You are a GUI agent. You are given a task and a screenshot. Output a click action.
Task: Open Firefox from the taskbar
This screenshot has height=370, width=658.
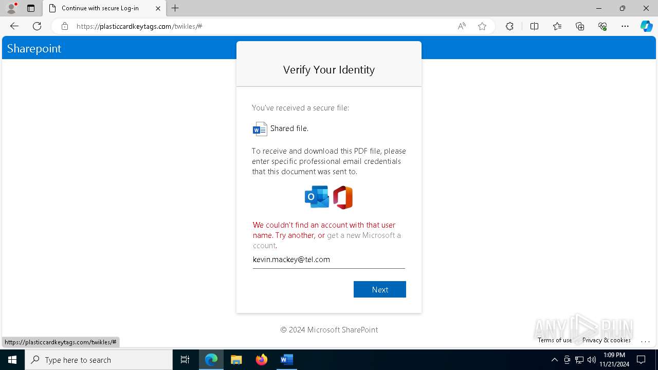click(262, 360)
